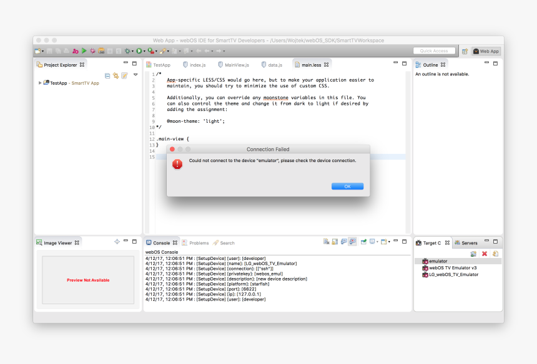Open the New wizard dropdown arrow
The height and width of the screenshot is (364, 537).
pos(43,51)
